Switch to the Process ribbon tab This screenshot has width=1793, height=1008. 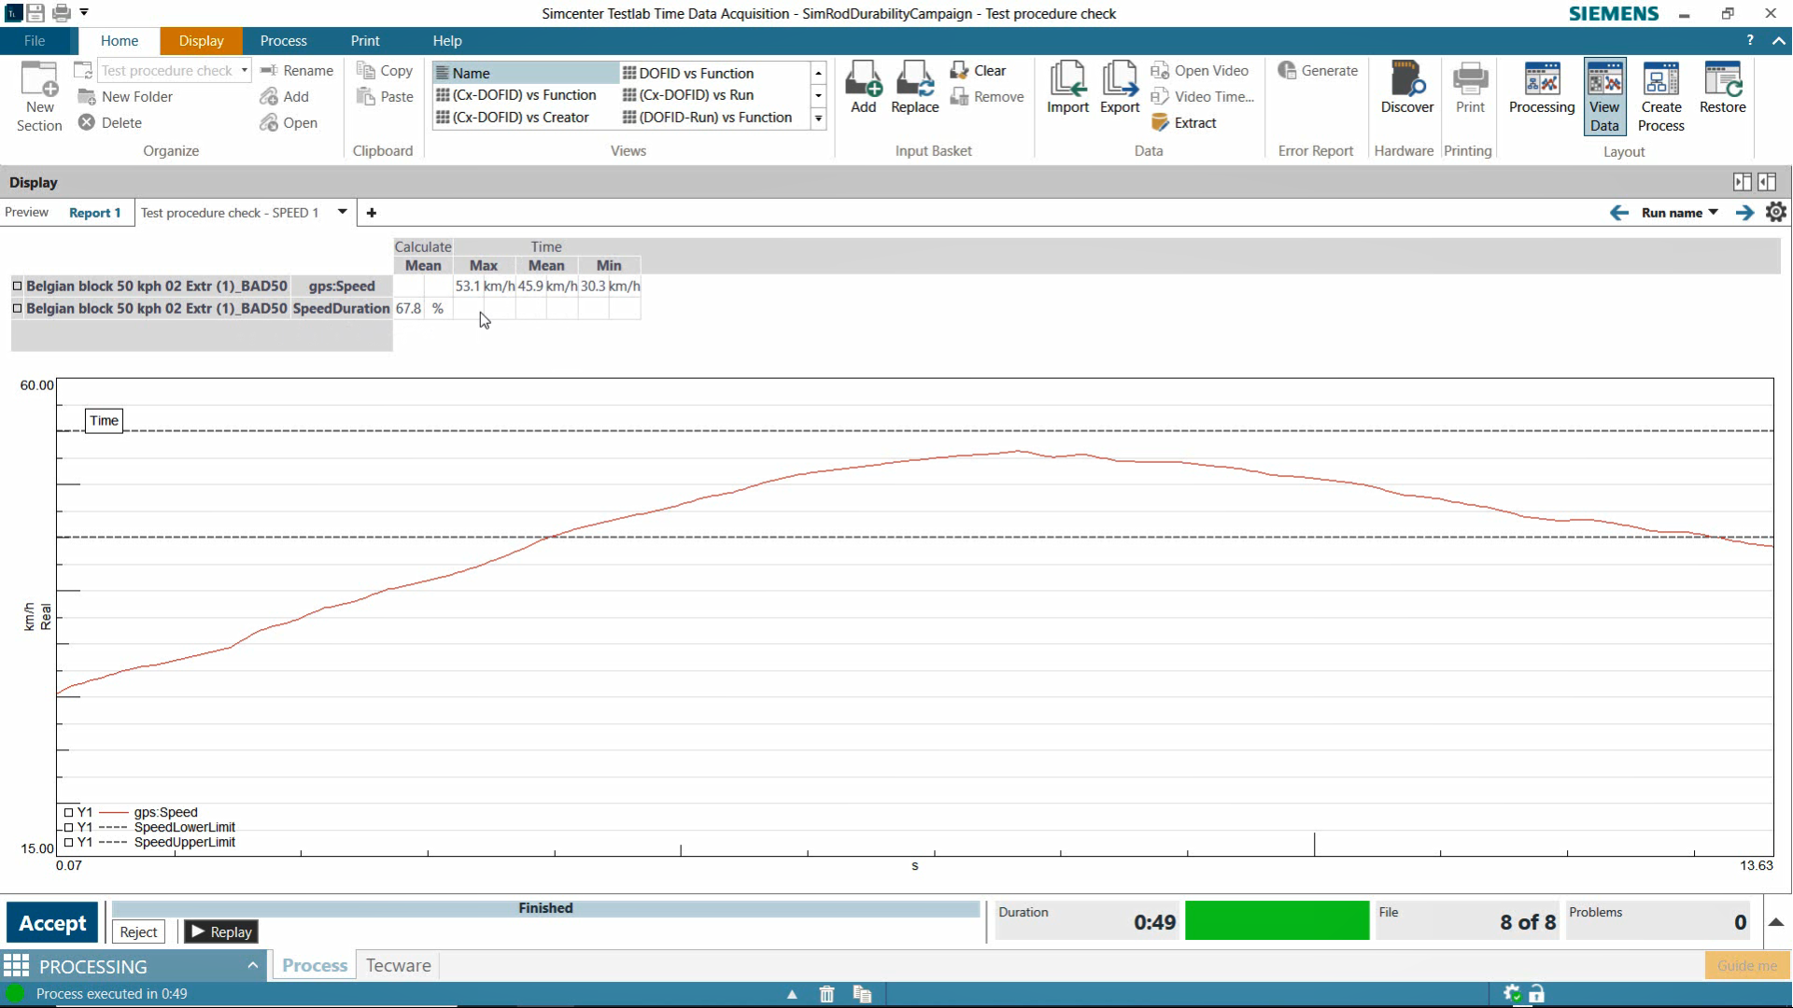pyautogui.click(x=283, y=41)
